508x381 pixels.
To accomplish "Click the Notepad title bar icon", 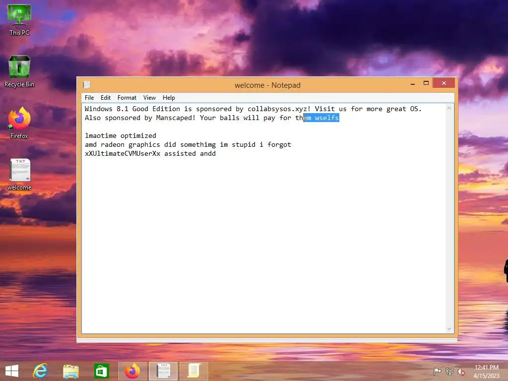I will pyautogui.click(x=86, y=84).
